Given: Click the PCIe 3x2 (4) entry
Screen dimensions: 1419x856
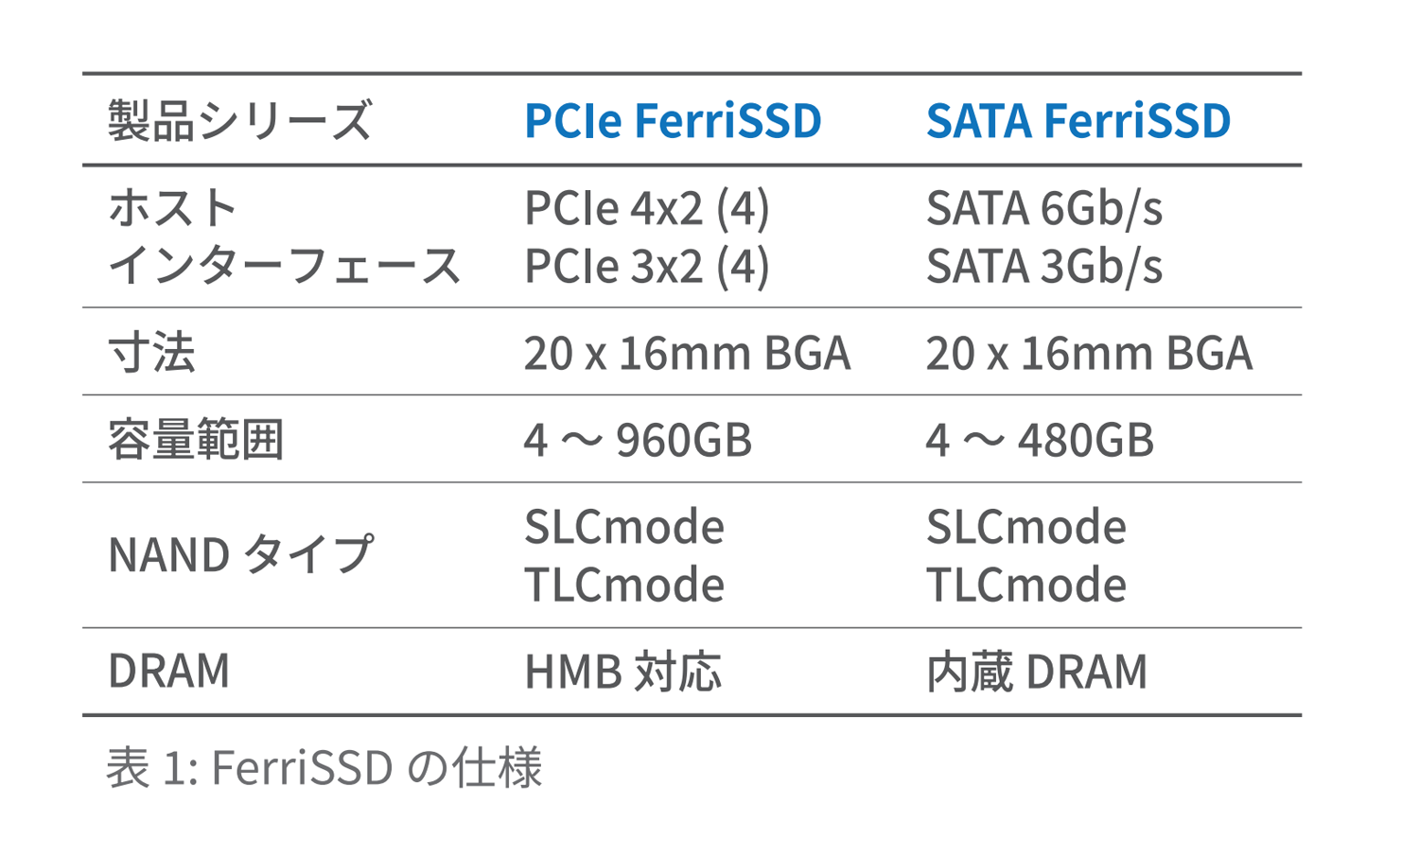Looking at the screenshot, I should pyautogui.click(x=646, y=266).
